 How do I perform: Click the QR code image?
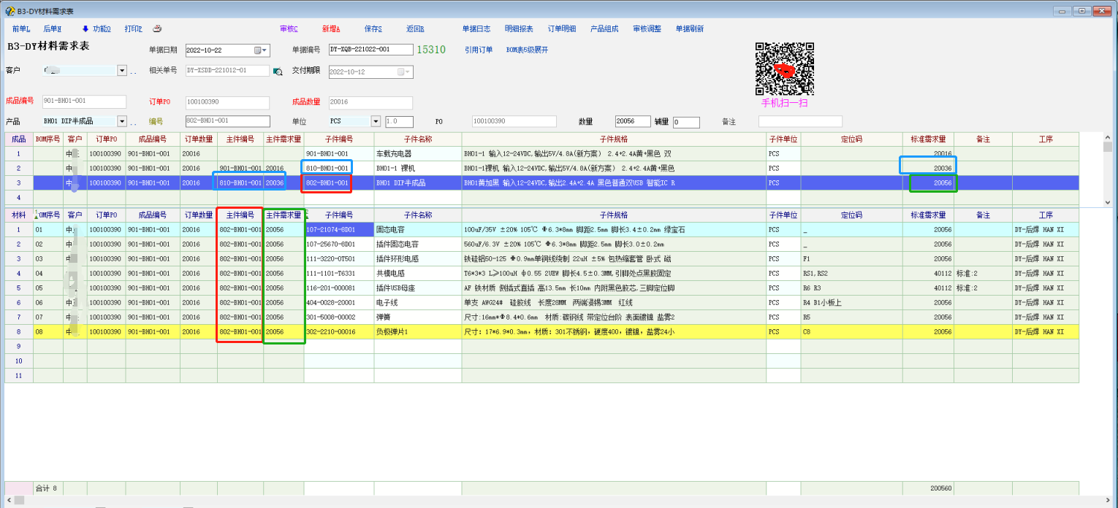pyautogui.click(x=784, y=69)
